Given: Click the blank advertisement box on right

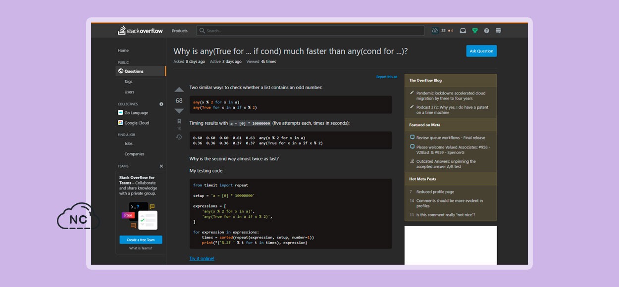Looking at the screenshot, I should pyautogui.click(x=451, y=245).
